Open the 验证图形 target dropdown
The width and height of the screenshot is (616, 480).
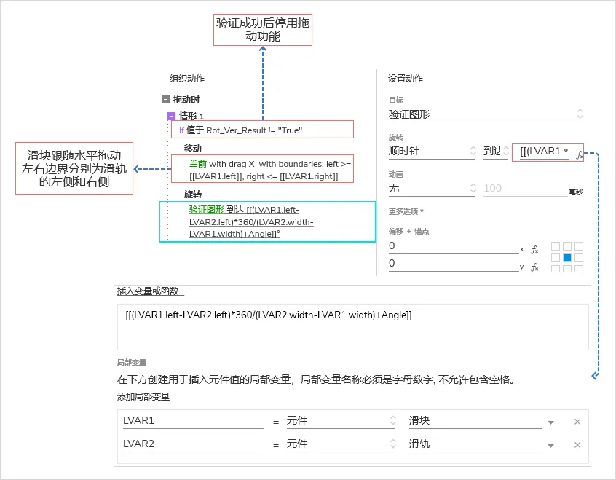[486, 114]
